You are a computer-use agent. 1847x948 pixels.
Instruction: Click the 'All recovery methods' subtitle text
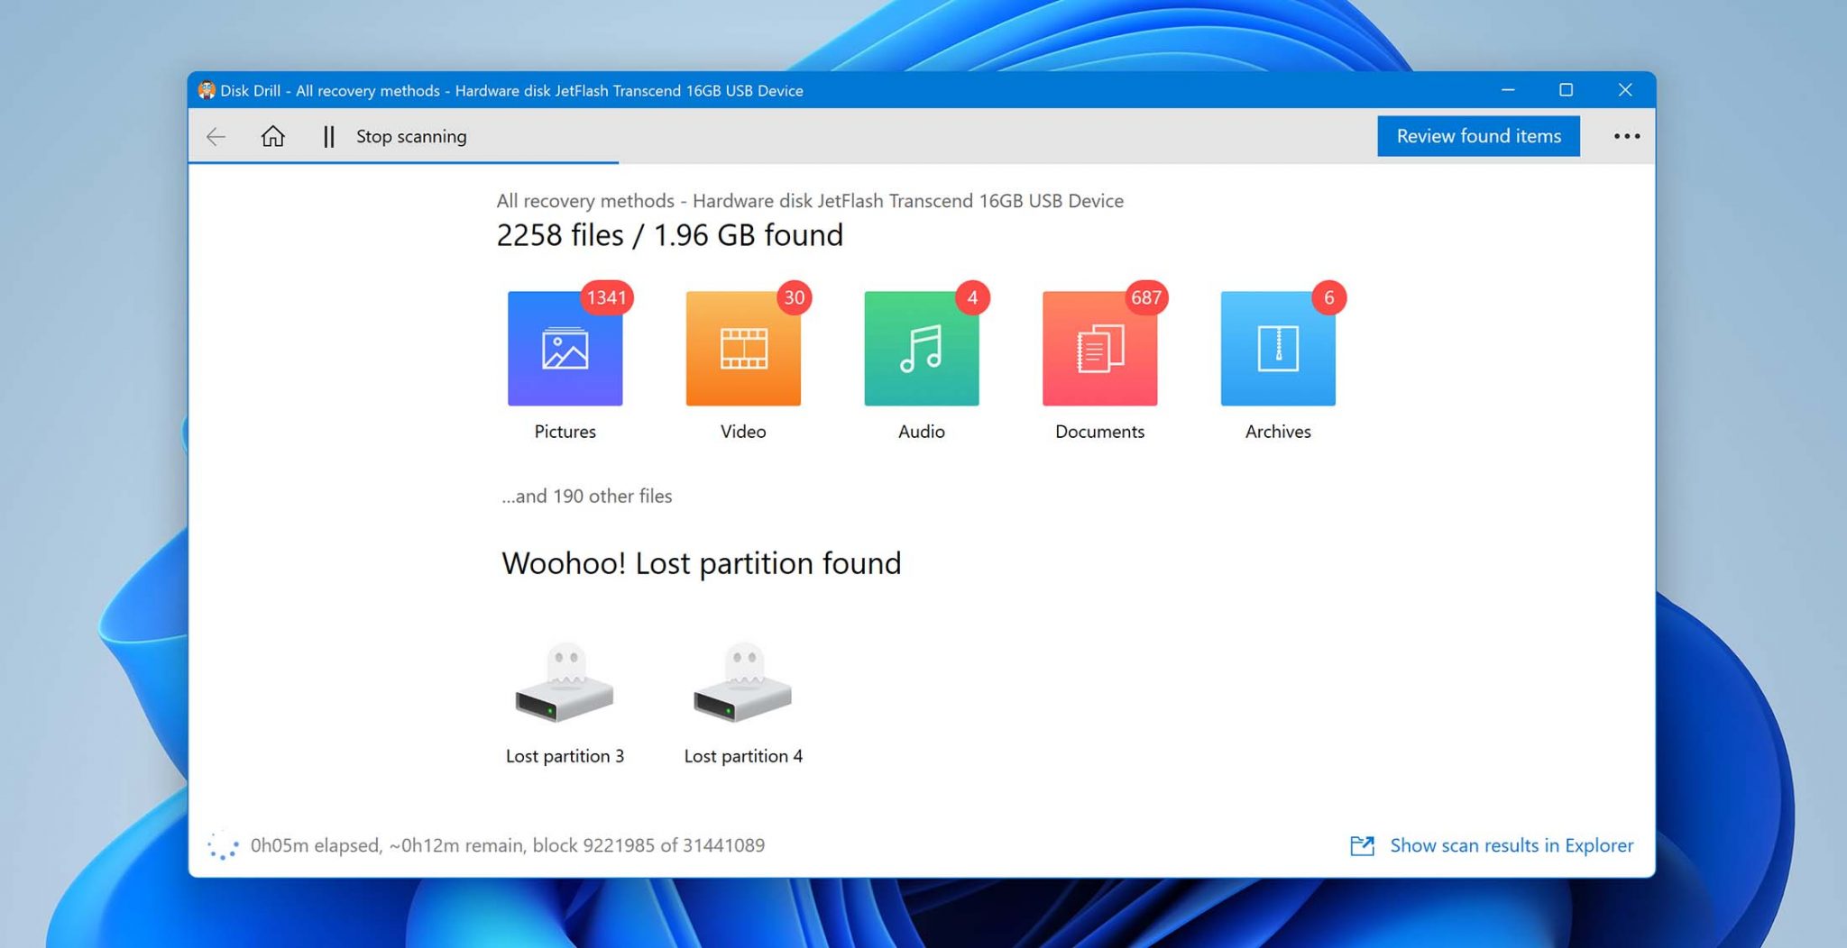[x=810, y=201]
